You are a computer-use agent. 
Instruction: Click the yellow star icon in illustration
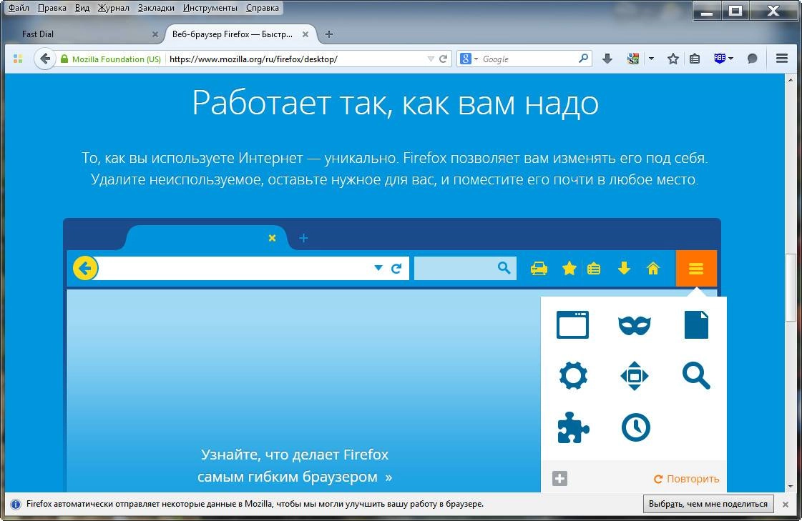(x=569, y=268)
